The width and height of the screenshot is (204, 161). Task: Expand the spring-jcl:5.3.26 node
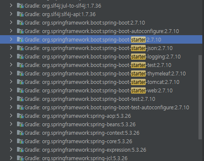tap(11, 158)
